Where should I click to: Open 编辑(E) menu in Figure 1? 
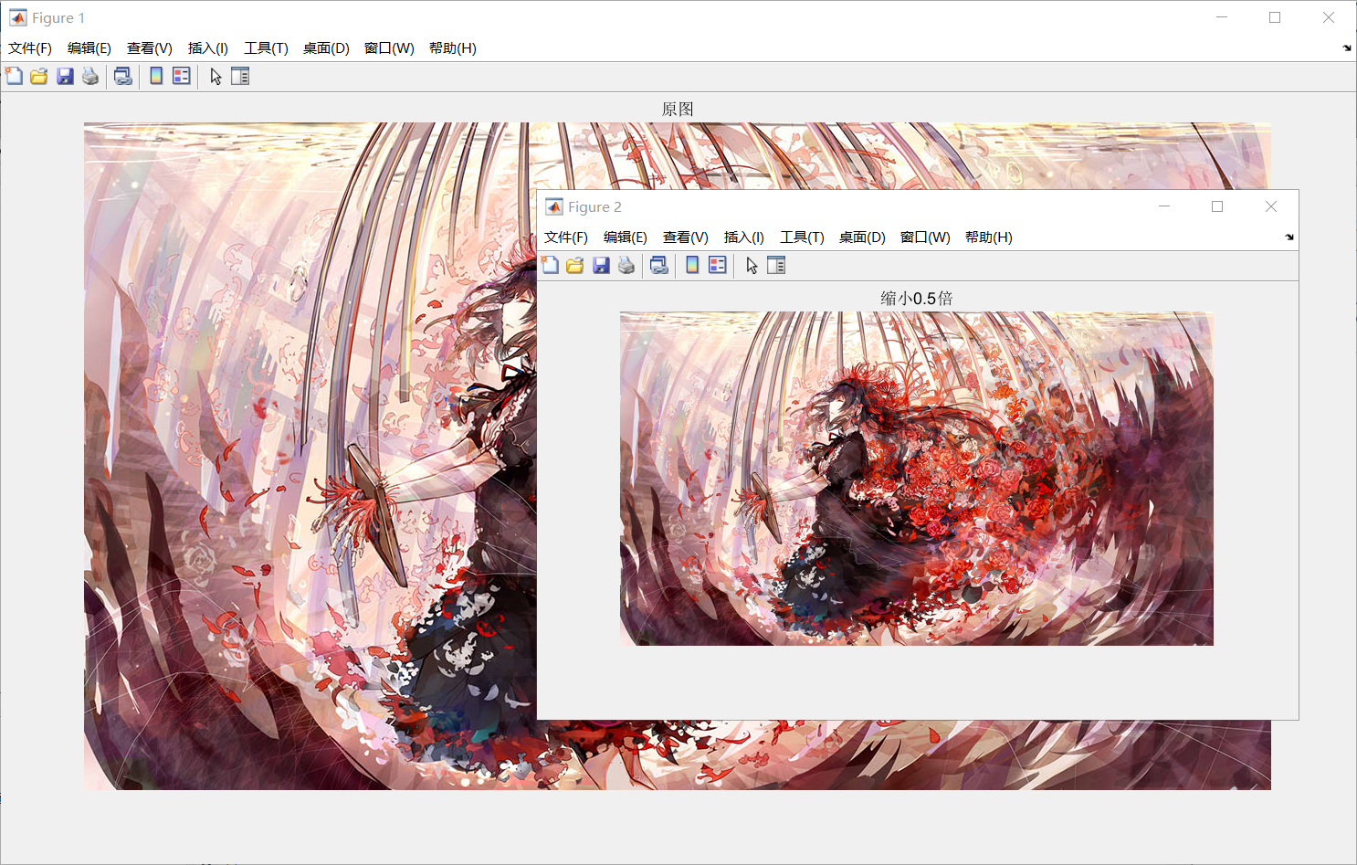point(89,48)
